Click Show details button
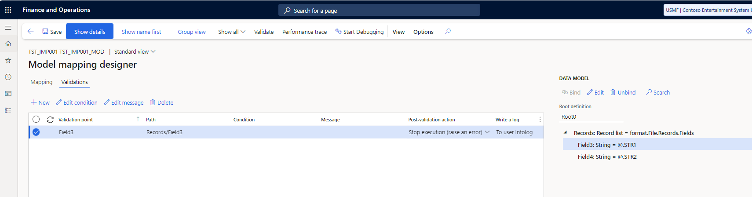 pos(90,32)
